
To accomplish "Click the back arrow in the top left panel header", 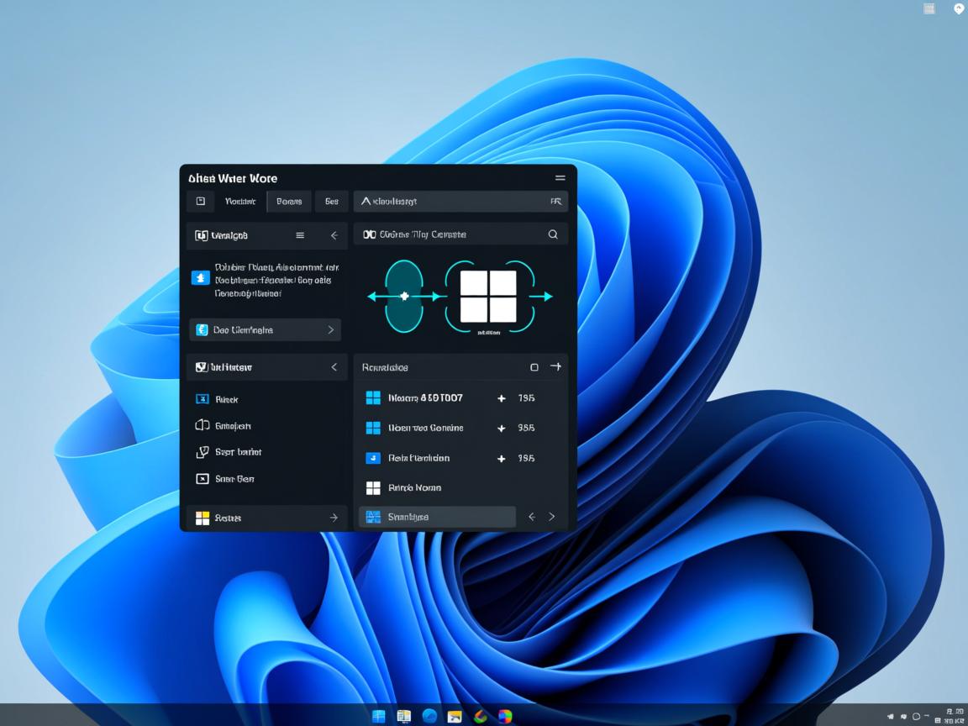I will (x=334, y=236).
